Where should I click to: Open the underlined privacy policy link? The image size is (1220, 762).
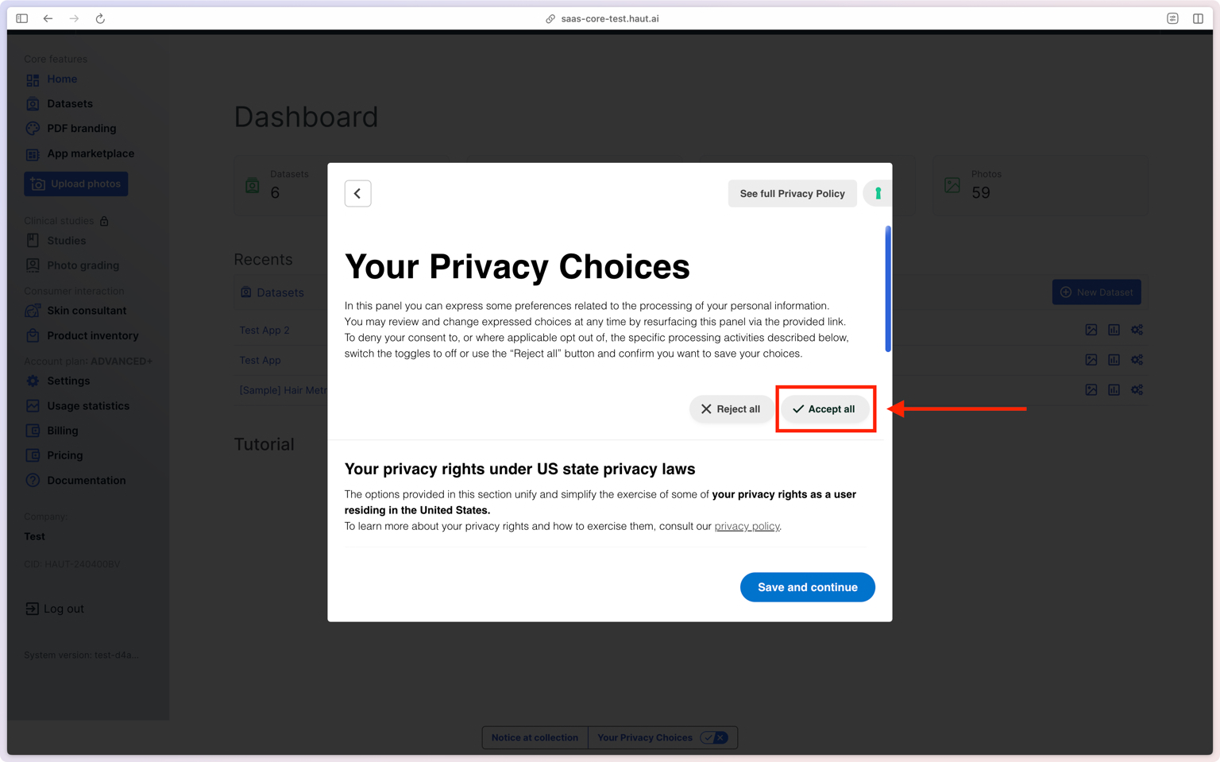pyautogui.click(x=747, y=526)
